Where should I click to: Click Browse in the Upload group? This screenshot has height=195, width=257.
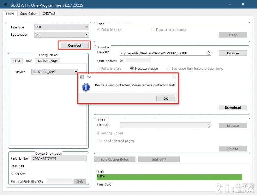point(233,125)
